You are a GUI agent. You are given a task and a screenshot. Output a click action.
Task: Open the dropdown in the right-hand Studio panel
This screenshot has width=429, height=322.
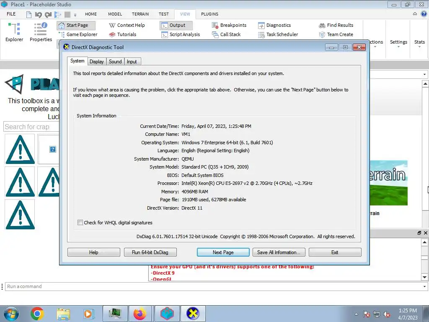(x=424, y=74)
